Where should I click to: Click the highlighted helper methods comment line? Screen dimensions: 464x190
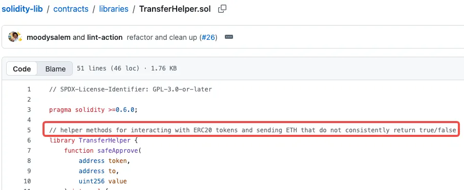(x=252, y=130)
